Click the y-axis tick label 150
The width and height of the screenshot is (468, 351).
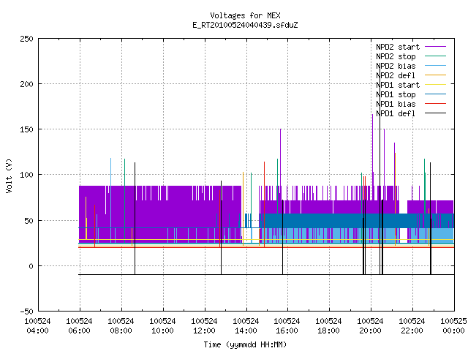[x=26, y=129]
